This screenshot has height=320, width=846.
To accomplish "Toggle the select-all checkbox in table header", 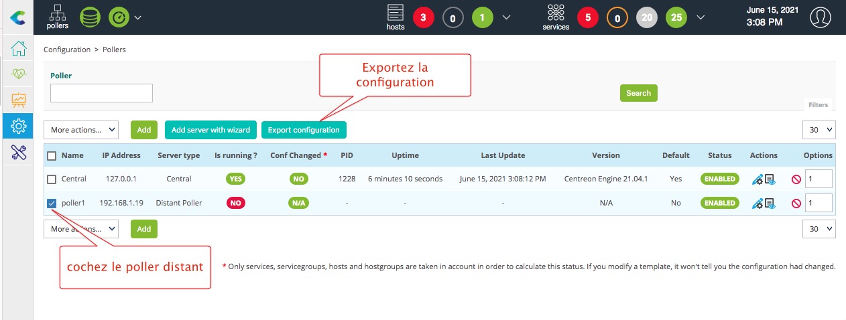I will point(52,156).
